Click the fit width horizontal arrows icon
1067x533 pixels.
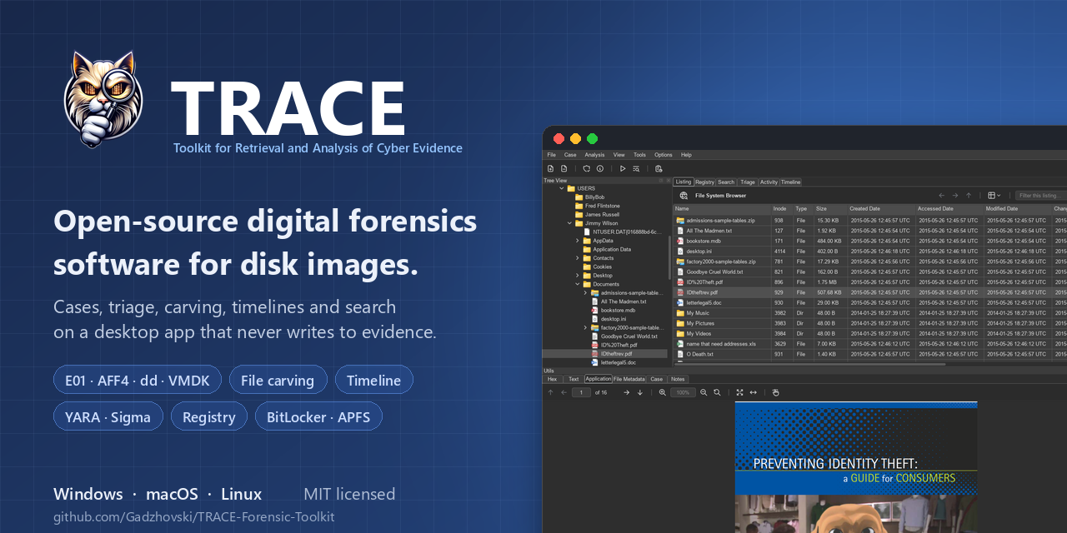click(x=754, y=392)
